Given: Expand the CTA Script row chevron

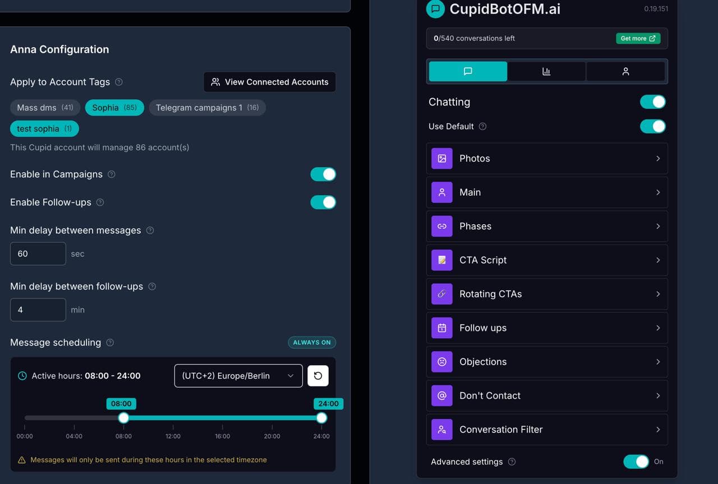Looking at the screenshot, I should pos(658,260).
